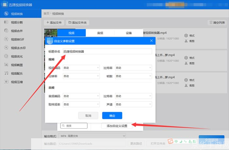Open 视频压缩 sidebar item
The width and height of the screenshot is (229, 150).
[21, 82]
